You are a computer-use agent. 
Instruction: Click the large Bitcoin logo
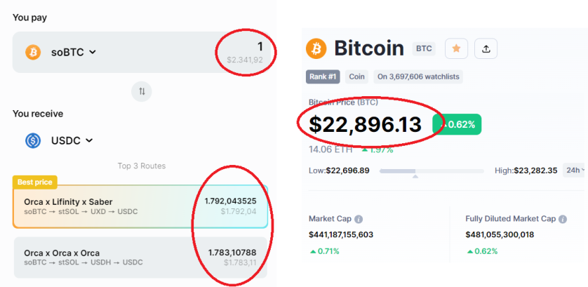pyautogui.click(x=316, y=49)
